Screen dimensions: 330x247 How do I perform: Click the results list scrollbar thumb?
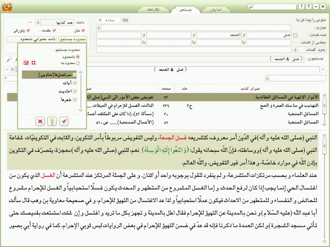click(324, 106)
